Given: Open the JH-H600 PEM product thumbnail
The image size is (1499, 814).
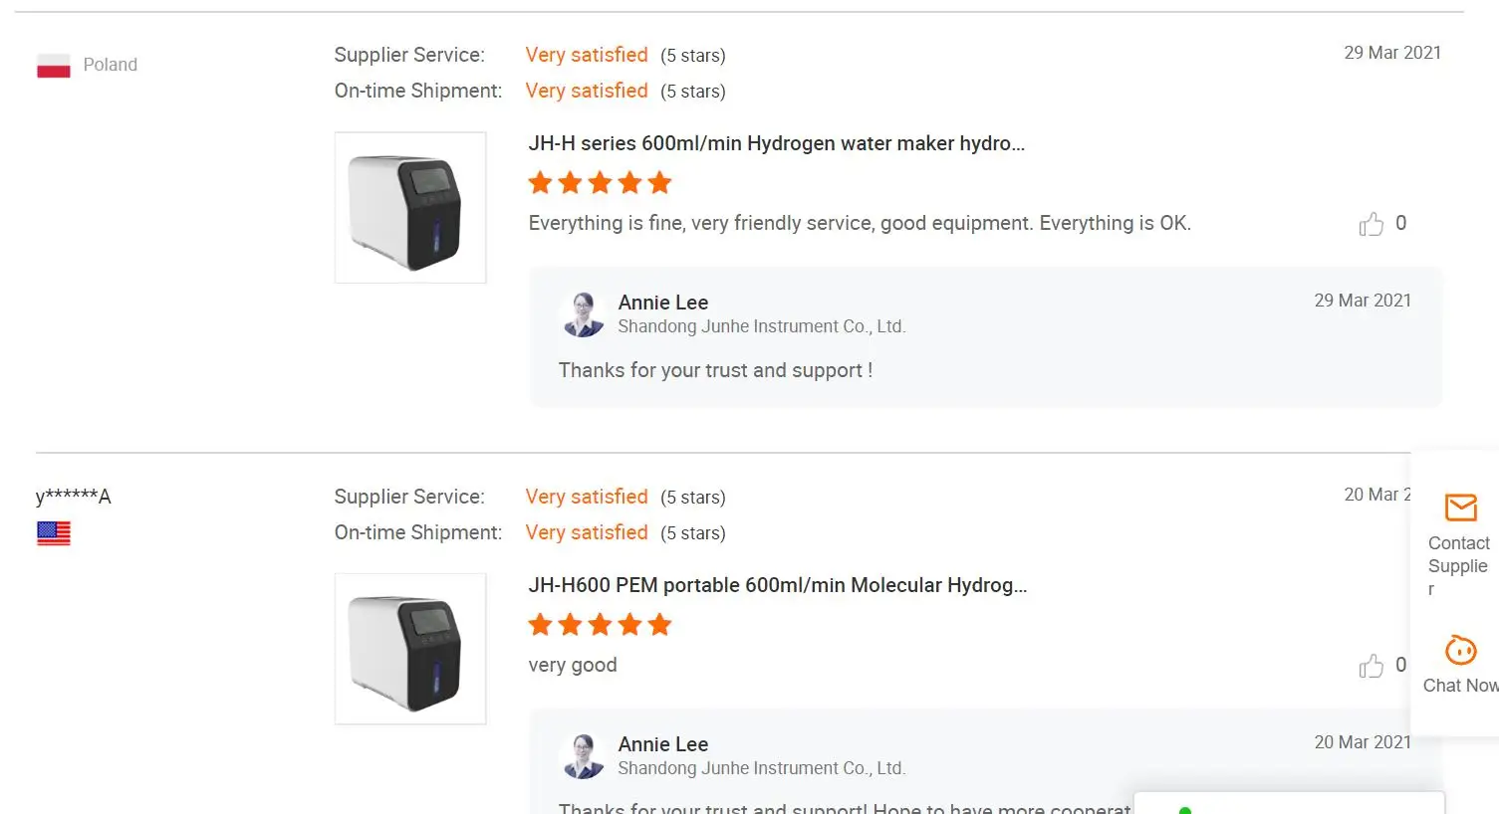Looking at the screenshot, I should click(410, 649).
